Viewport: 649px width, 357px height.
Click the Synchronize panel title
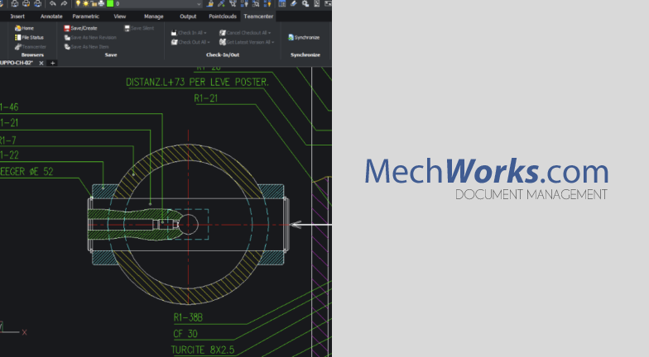305,55
